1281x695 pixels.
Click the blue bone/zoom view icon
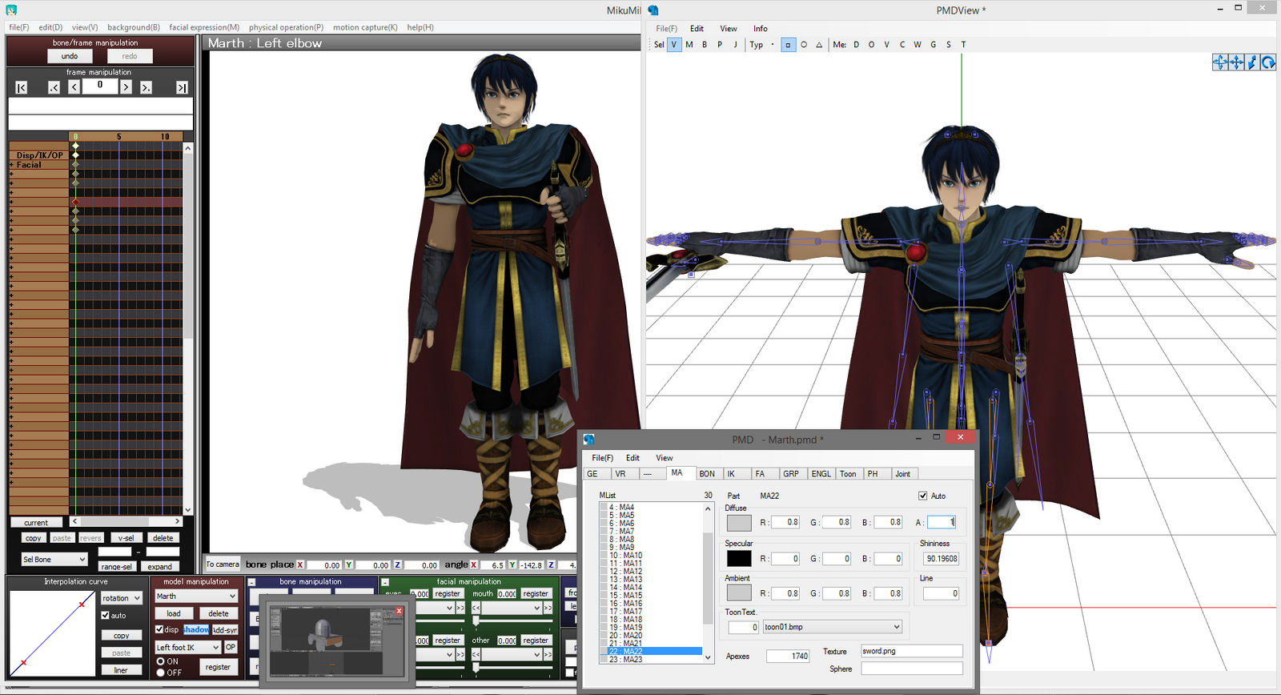point(1252,62)
